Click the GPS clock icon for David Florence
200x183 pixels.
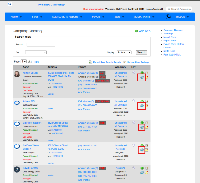pos(133,168)
